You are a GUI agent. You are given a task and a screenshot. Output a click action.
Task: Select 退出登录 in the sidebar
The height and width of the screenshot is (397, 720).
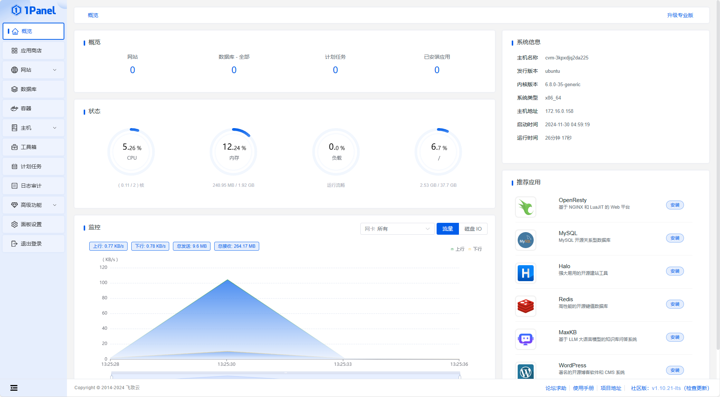pyautogui.click(x=33, y=244)
